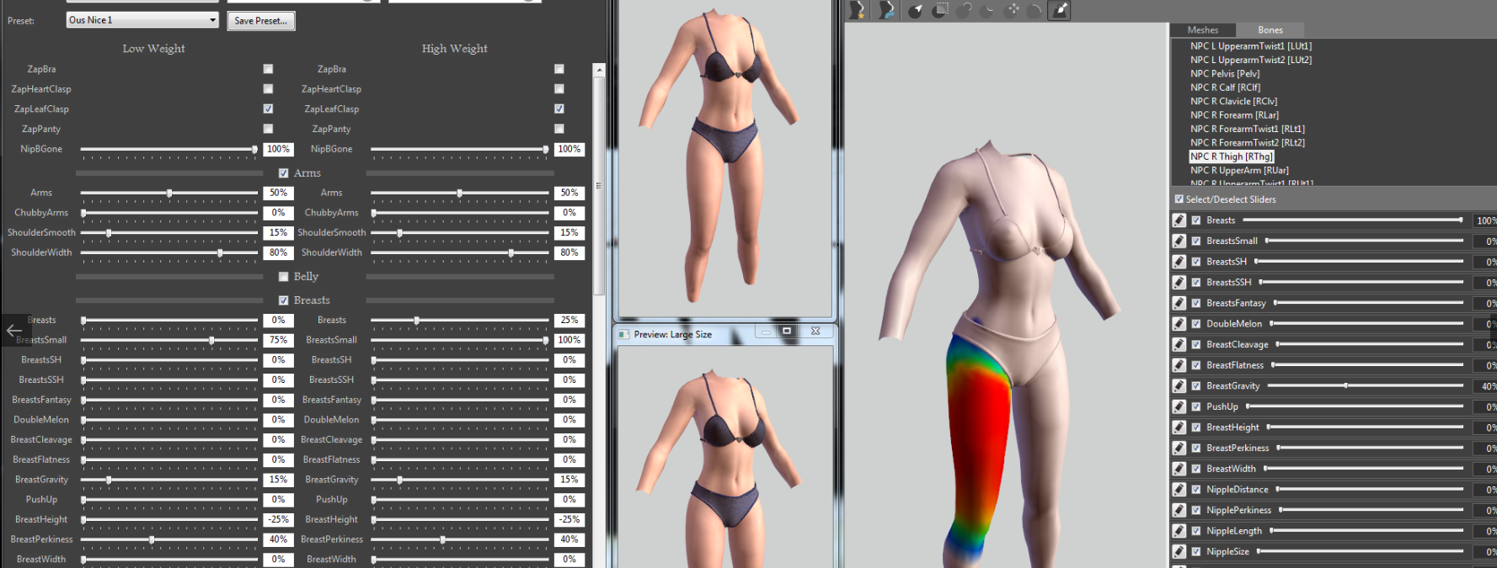The image size is (1497, 568).
Task: Click the edit pencil icon for BreastGravity
Action: (1179, 386)
